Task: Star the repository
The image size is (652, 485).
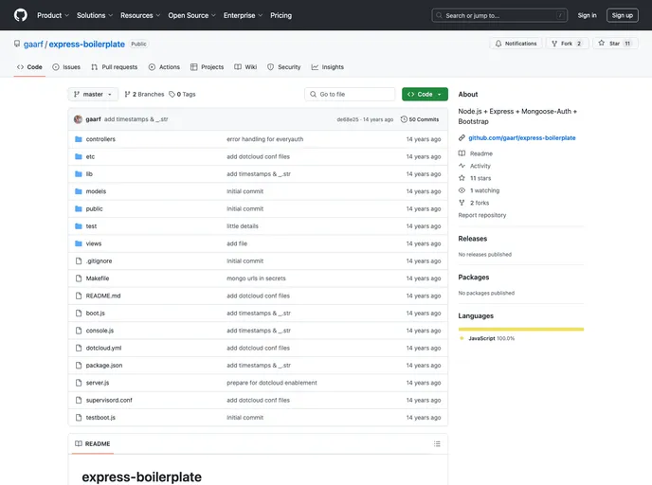Action: 615,44
